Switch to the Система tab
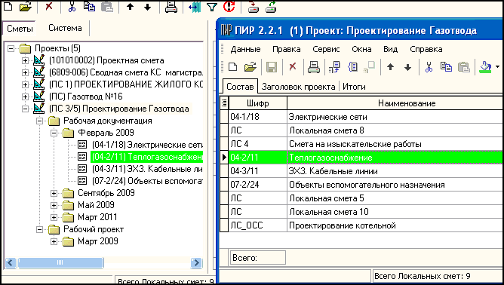Viewport: 504px width, 285px height. (65, 28)
